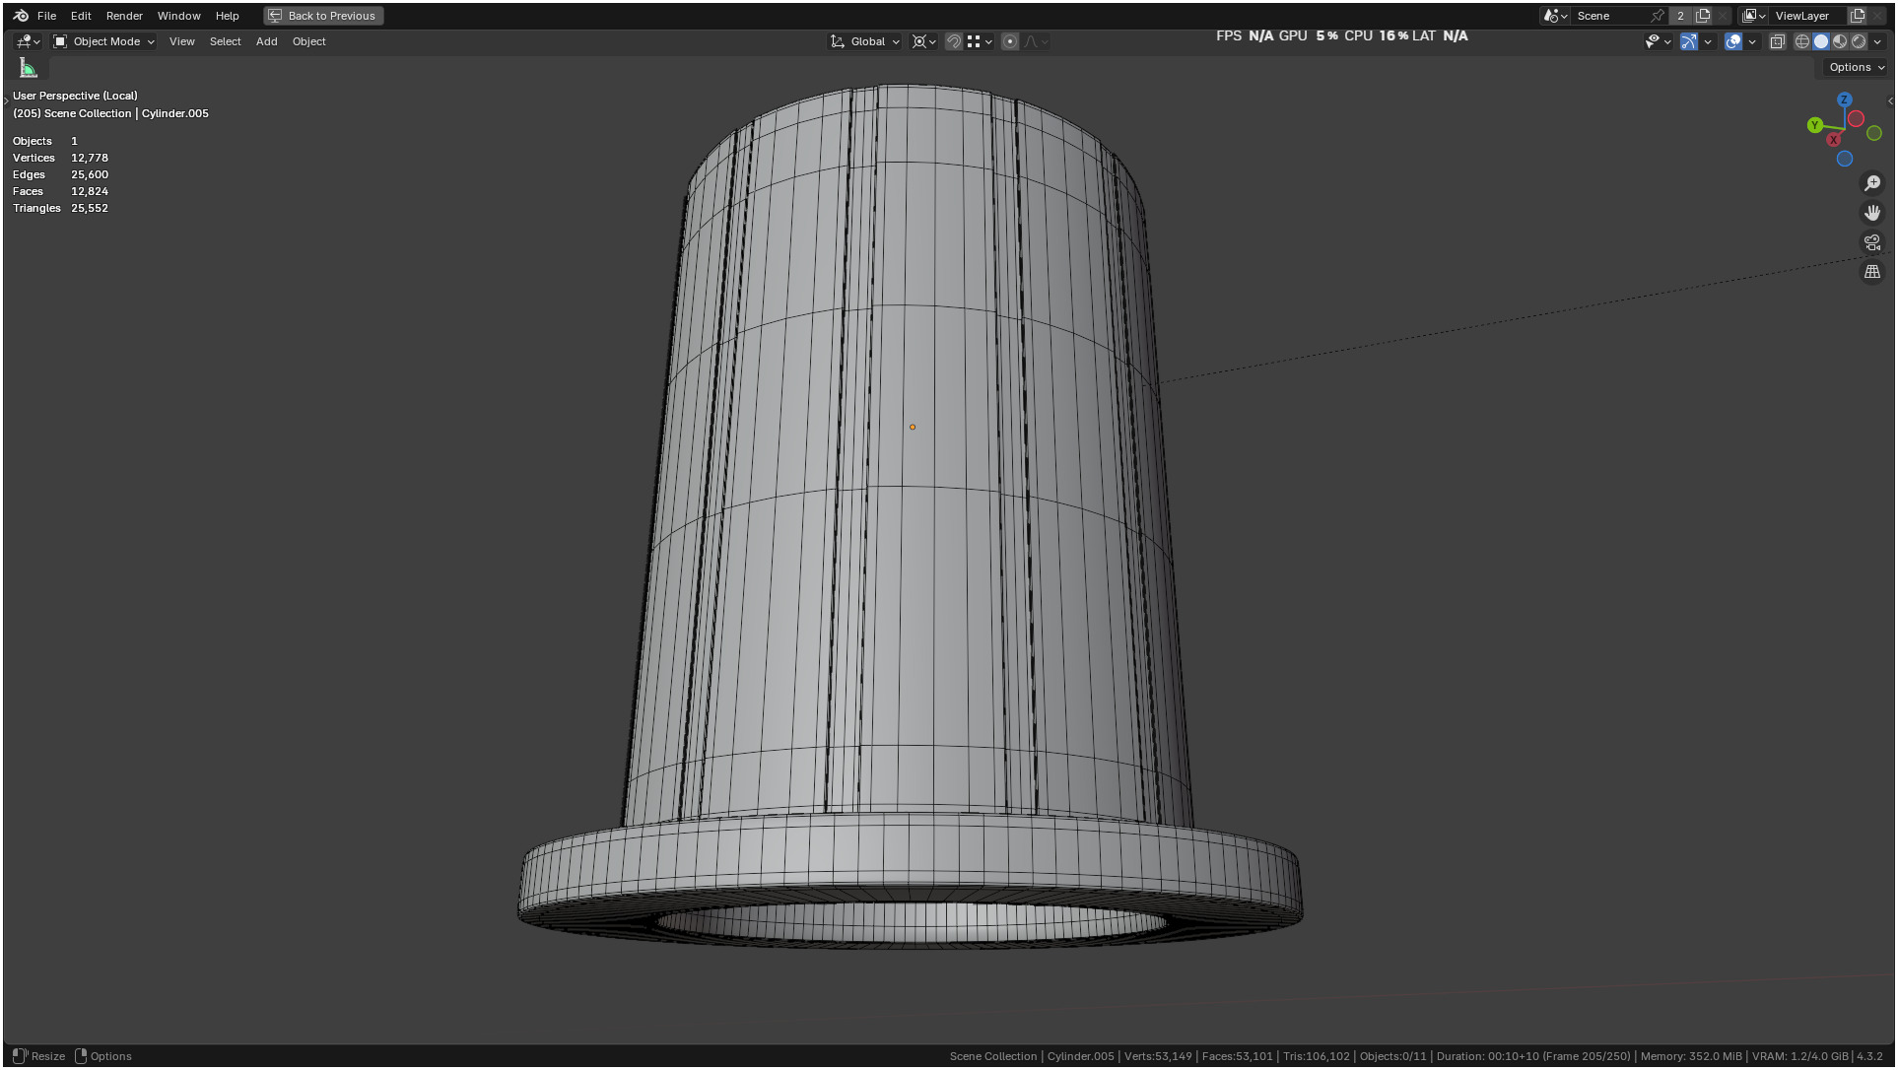Open the Render menu

(124, 16)
